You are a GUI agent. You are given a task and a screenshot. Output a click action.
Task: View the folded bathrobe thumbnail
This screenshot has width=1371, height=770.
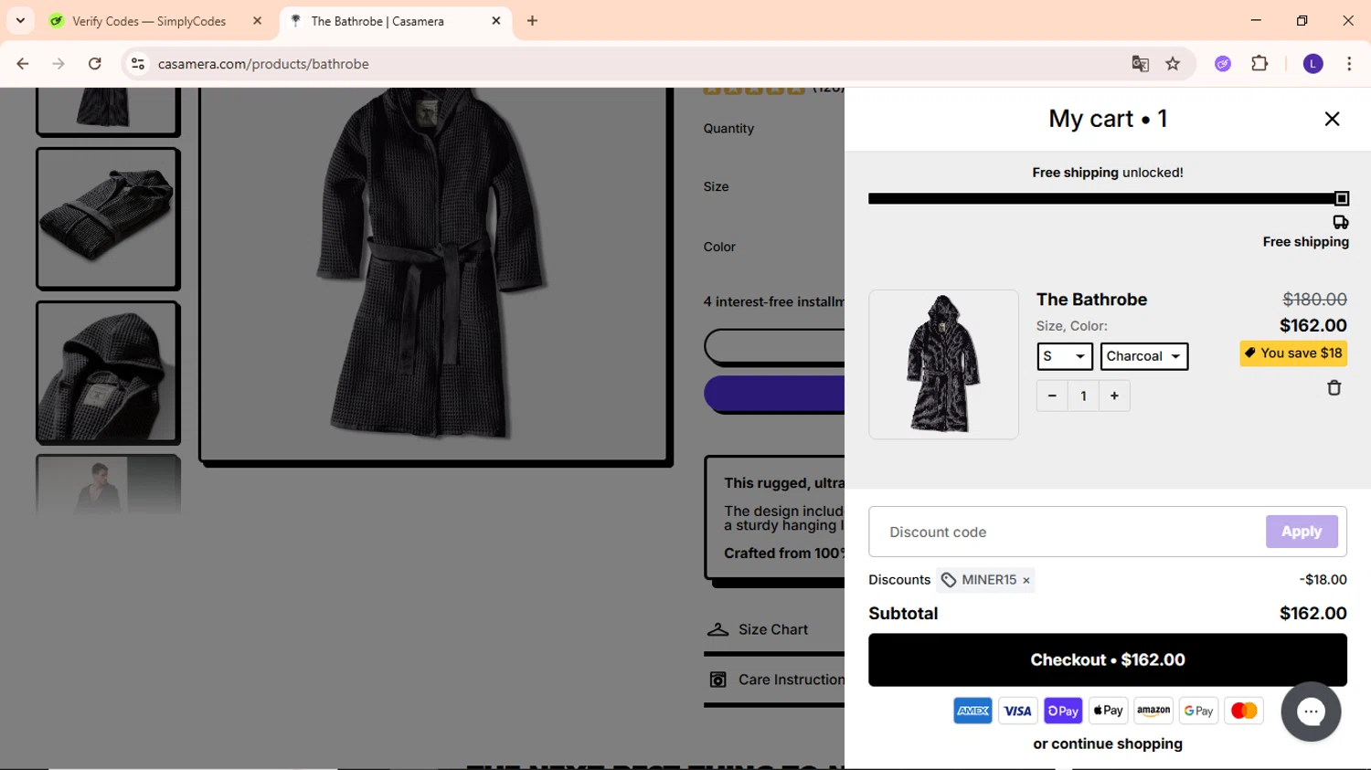(108, 219)
